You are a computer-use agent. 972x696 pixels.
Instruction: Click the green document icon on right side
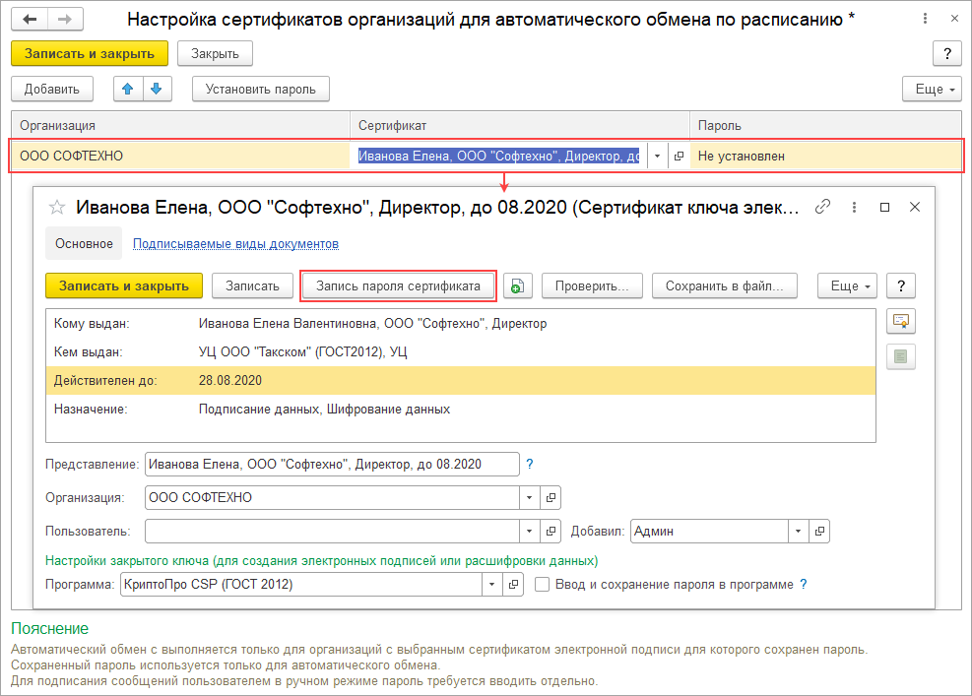901,356
